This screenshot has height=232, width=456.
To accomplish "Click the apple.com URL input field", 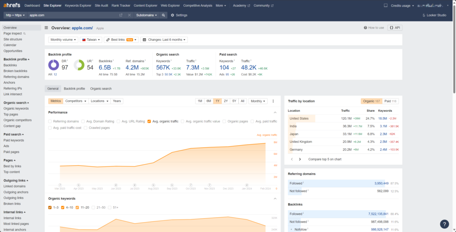I will 73,15.
